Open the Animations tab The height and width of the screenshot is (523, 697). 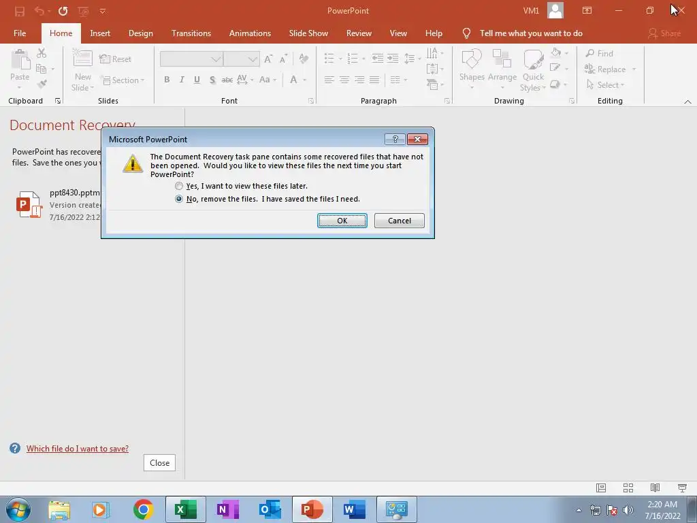coord(250,33)
